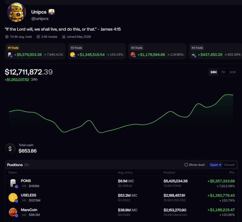Click the +$5,376,503.38 profit value
Screen dimensions: 242x222
[x=28, y=55]
